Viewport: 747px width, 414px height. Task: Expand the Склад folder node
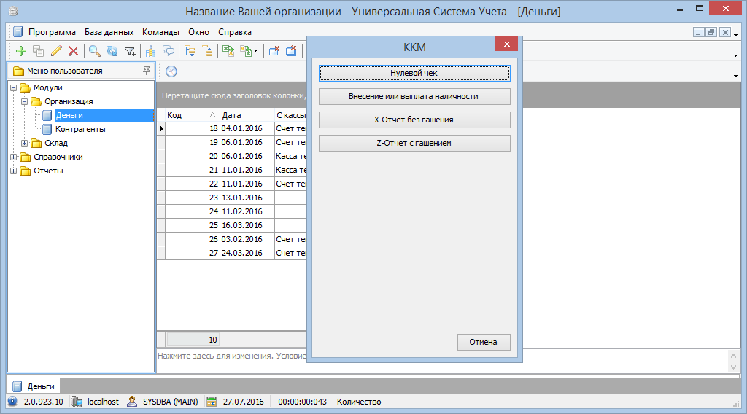click(x=25, y=144)
